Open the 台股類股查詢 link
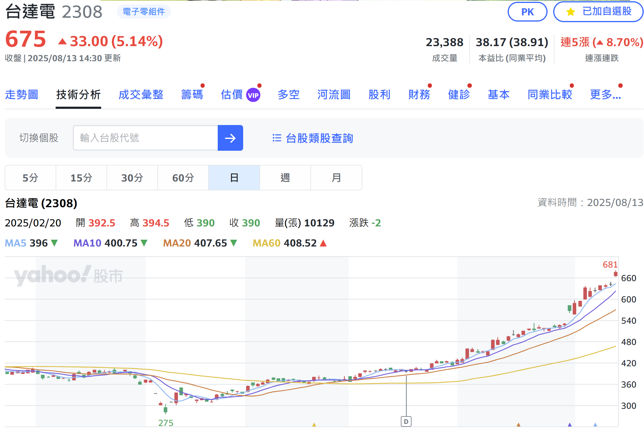The image size is (644, 433). click(319, 138)
